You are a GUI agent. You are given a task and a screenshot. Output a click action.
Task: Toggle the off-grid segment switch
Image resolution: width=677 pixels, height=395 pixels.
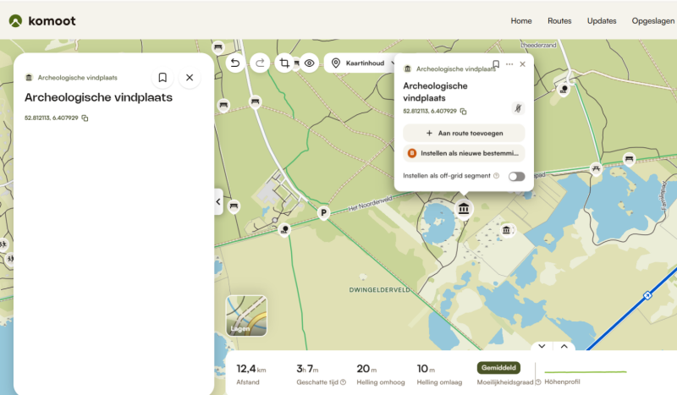[x=516, y=176]
